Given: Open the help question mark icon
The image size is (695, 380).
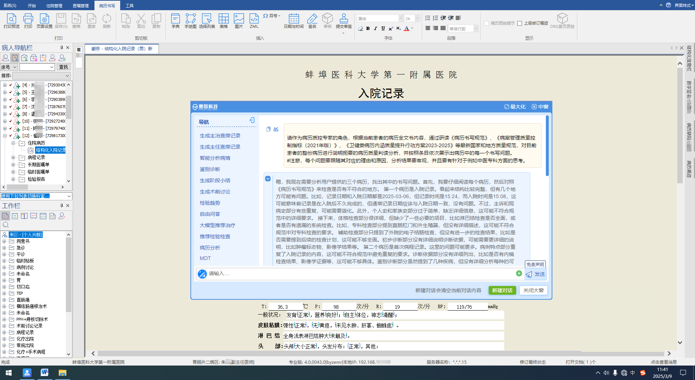Looking at the screenshot, I should pyautogui.click(x=668, y=5).
